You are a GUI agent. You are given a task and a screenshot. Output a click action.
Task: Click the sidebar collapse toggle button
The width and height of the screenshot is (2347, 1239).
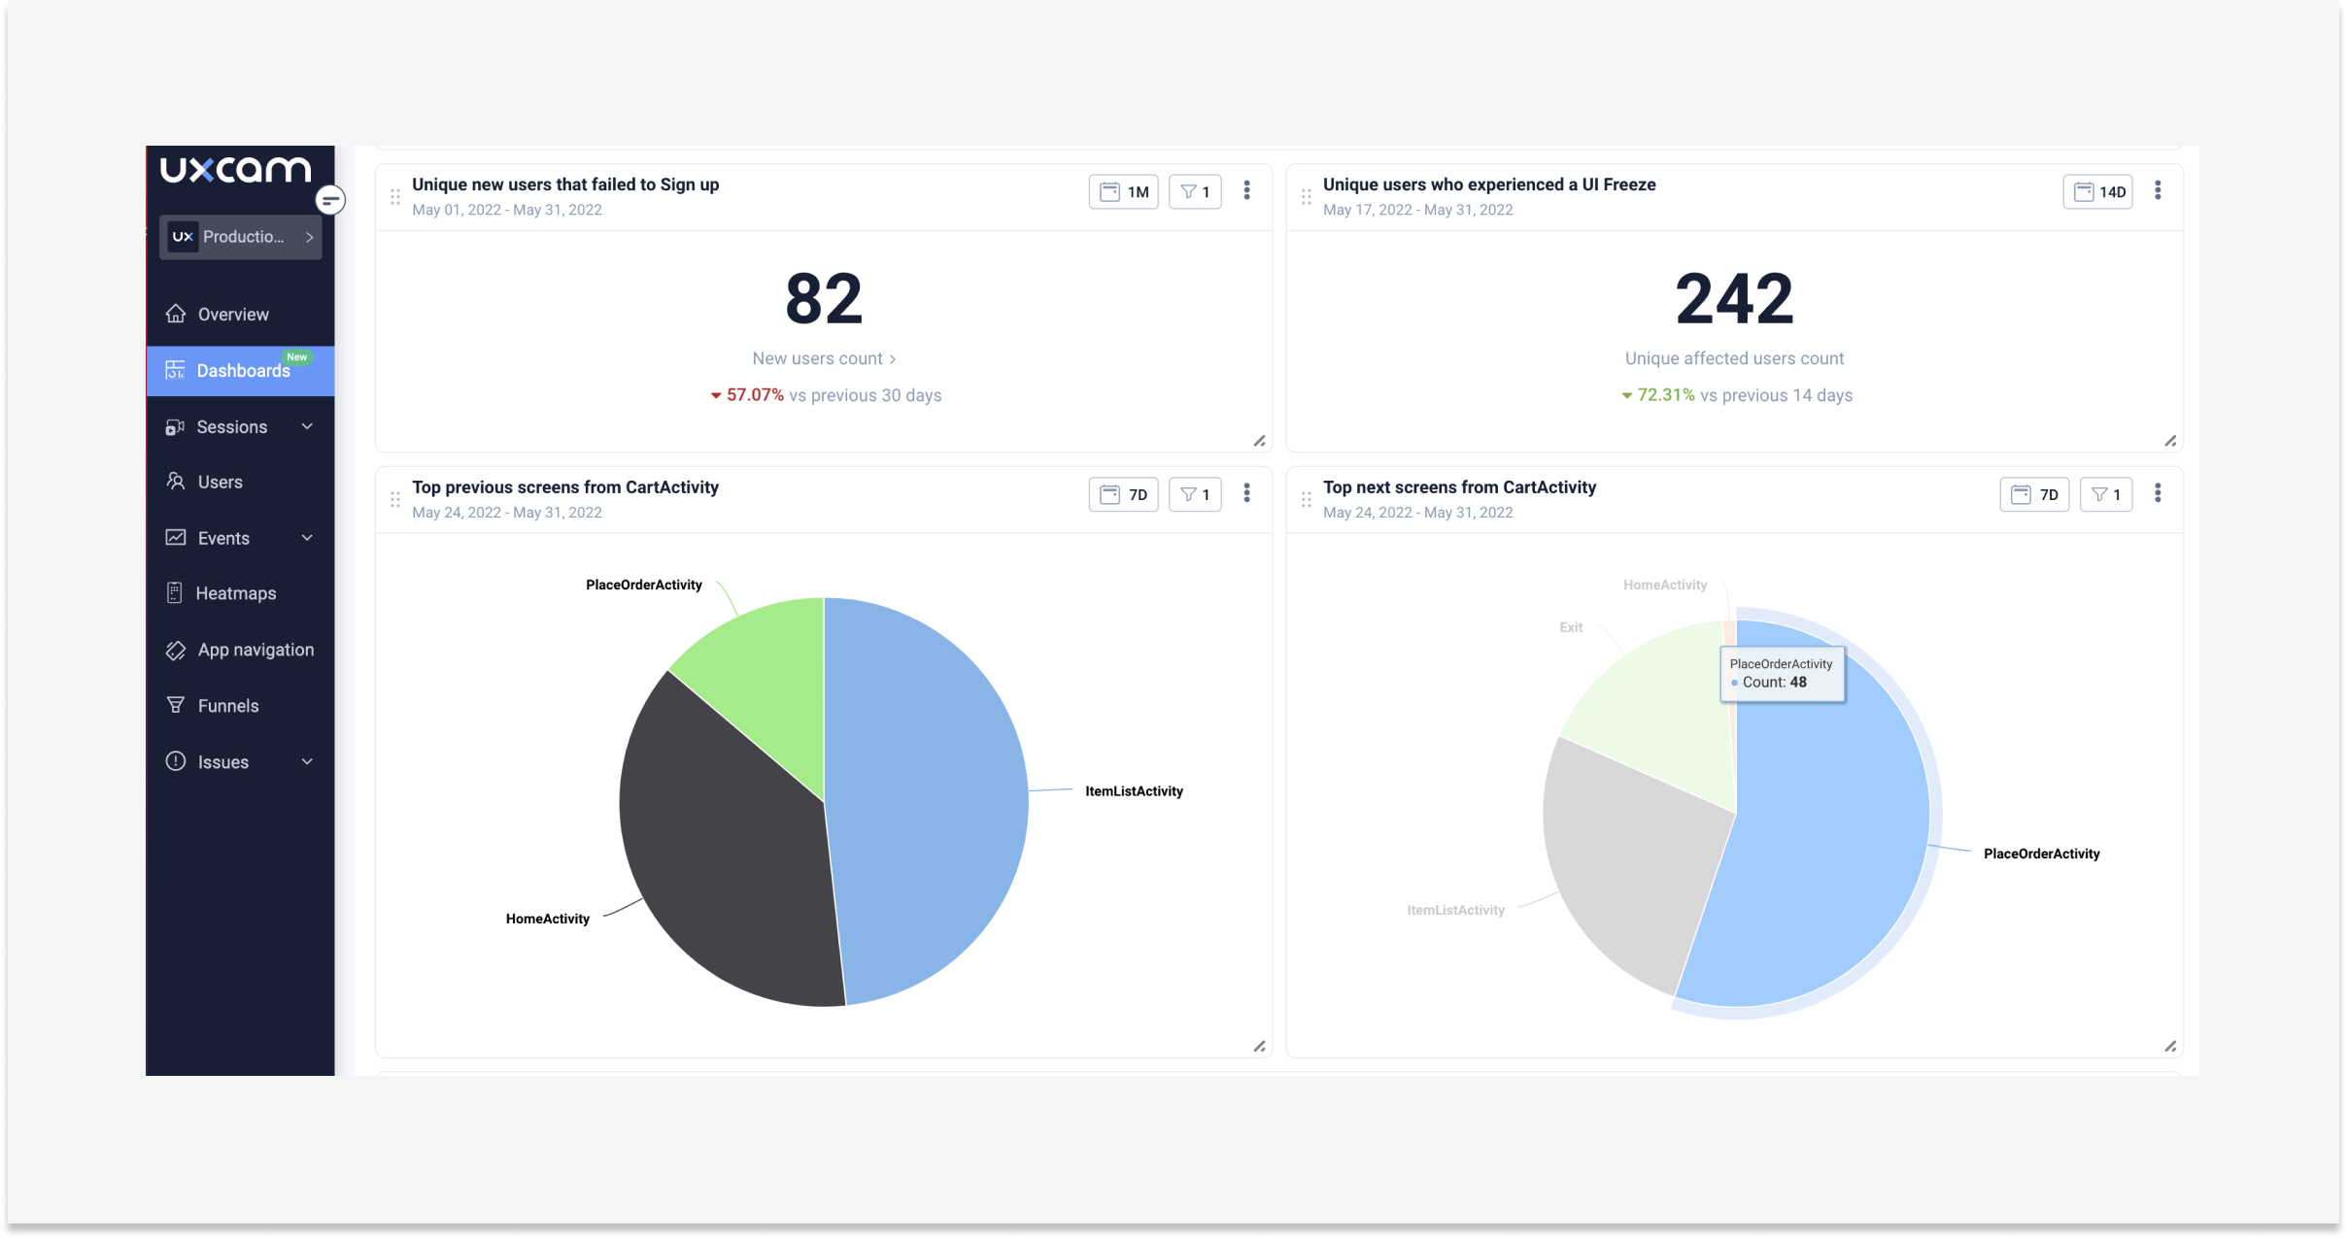click(x=330, y=200)
